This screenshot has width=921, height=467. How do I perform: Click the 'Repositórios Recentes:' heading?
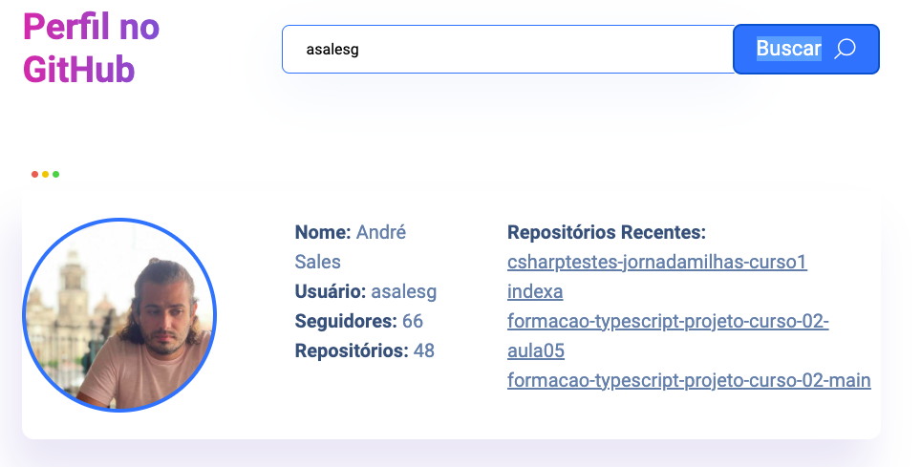click(606, 232)
